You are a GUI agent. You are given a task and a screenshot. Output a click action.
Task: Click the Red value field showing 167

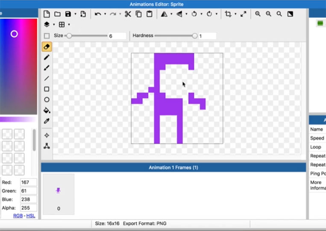click(x=29, y=182)
